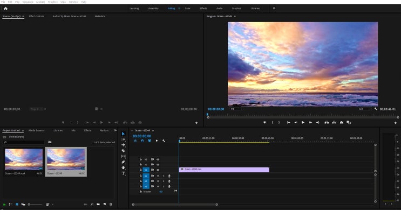Open timeline Ocean - 62249 panel menu
Viewport: 401px width, 210px height.
coord(153,131)
